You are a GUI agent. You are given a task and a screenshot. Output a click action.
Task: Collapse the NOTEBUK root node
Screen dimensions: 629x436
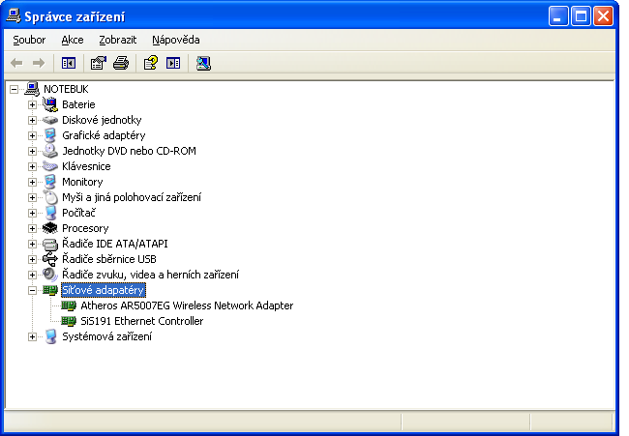pyautogui.click(x=15, y=89)
